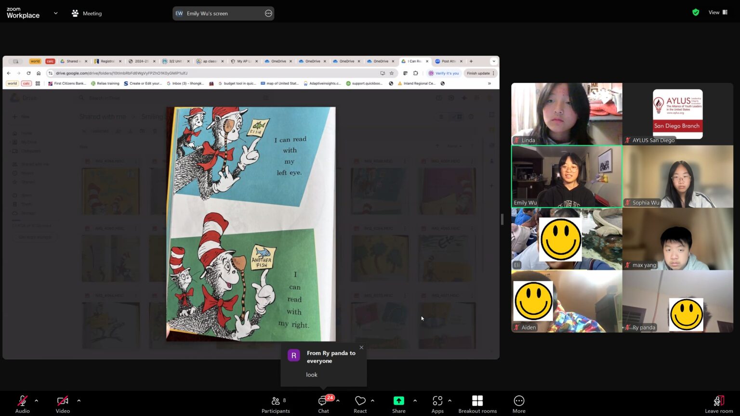Select Eli's video tile
Screen dimensions: 740x416
point(567,239)
